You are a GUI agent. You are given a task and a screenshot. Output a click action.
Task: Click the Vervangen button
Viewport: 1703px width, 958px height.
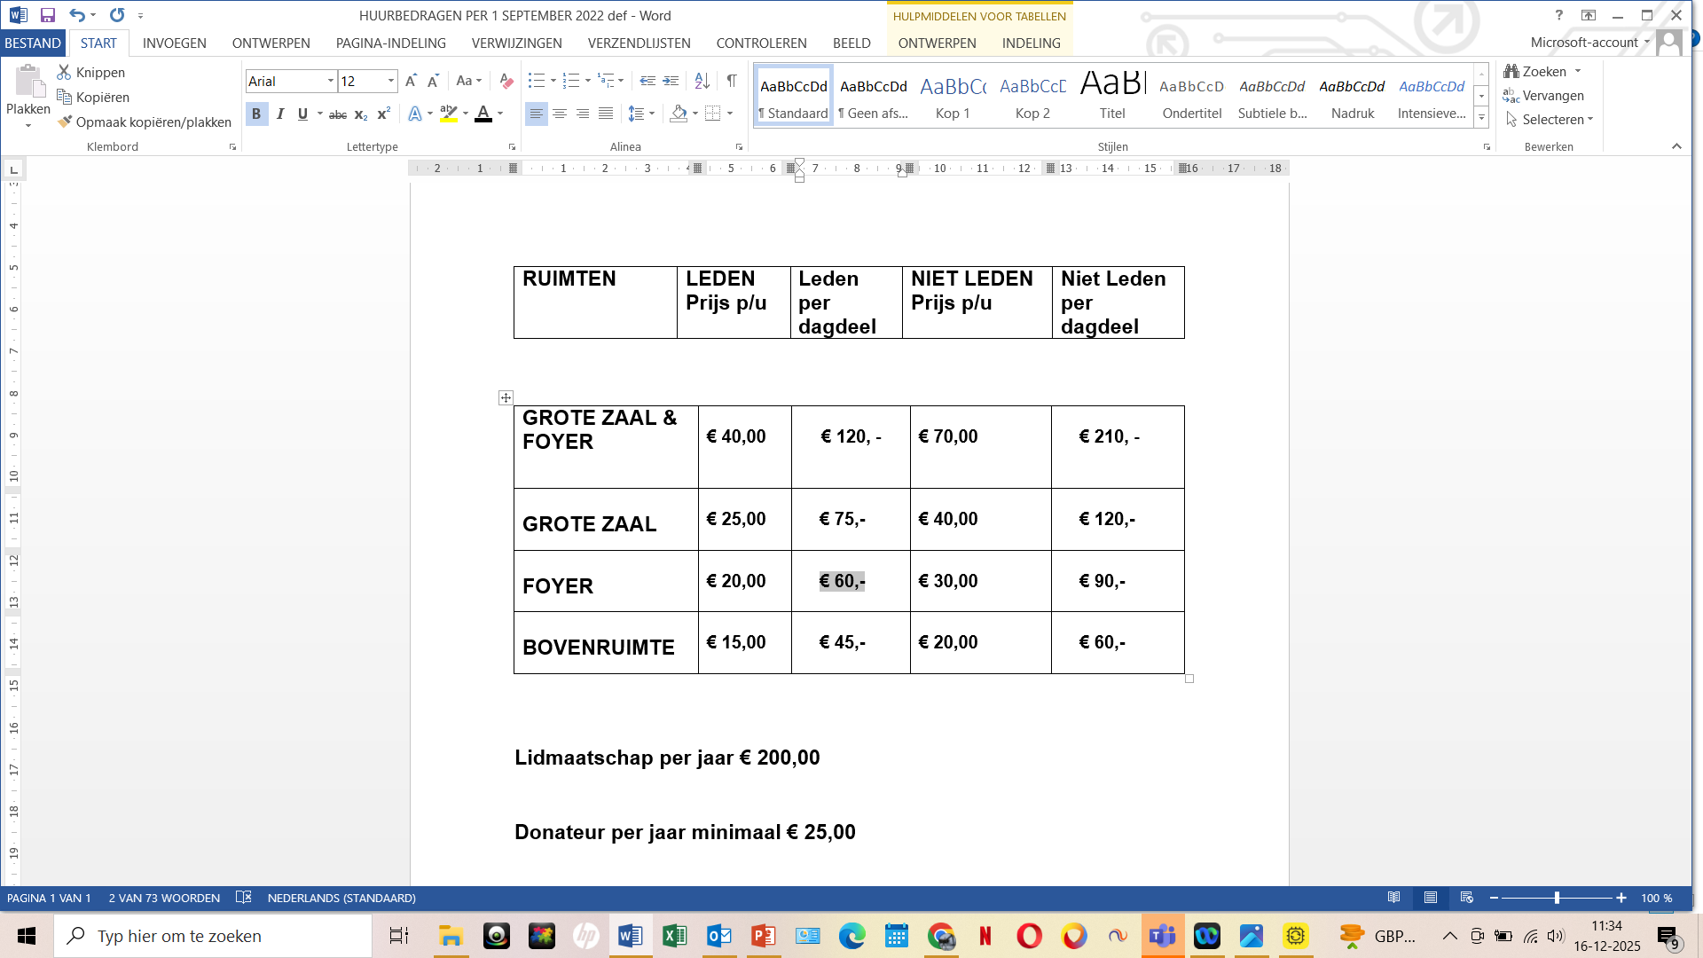click(1543, 96)
